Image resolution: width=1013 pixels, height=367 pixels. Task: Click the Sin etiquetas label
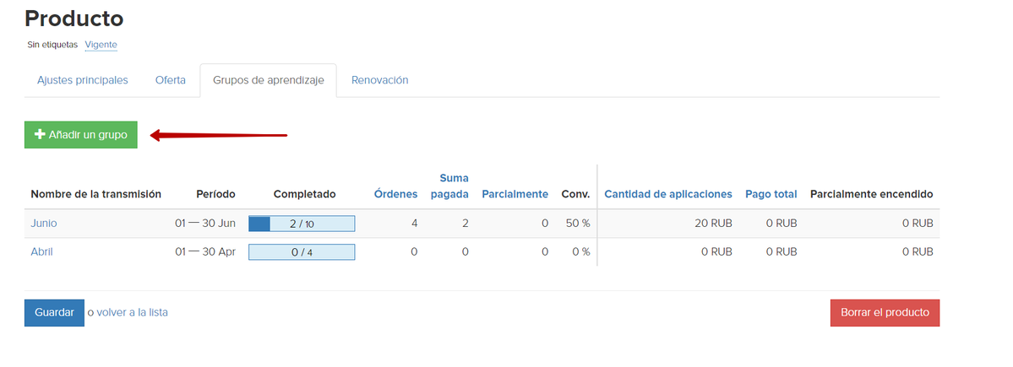coord(52,45)
